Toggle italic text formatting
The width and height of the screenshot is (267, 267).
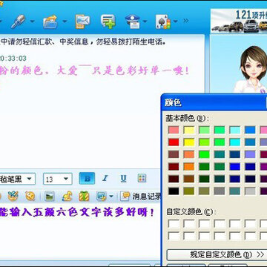[x=105, y=178]
